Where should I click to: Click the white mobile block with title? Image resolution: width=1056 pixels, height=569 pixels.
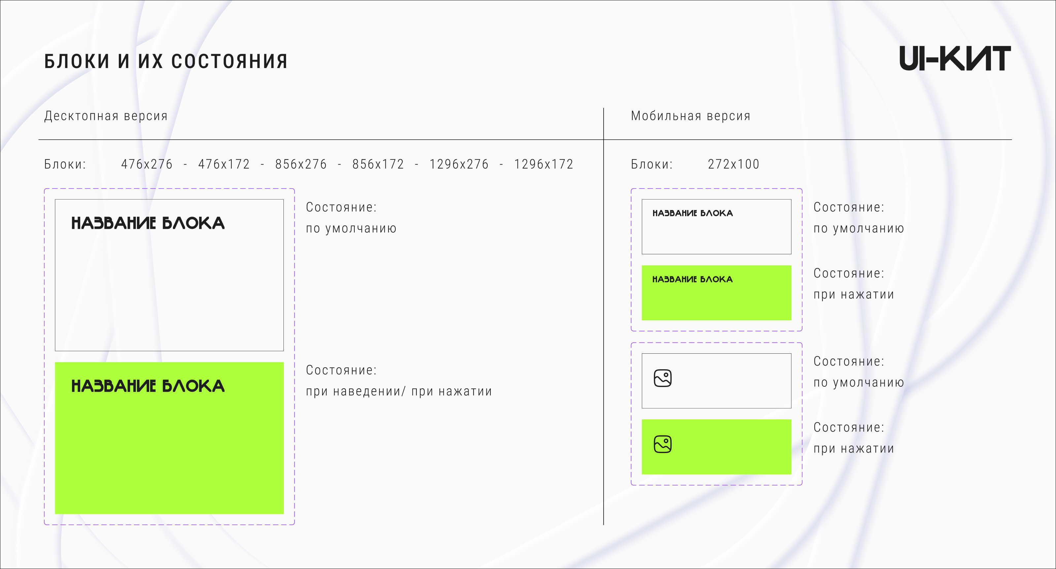(716, 227)
